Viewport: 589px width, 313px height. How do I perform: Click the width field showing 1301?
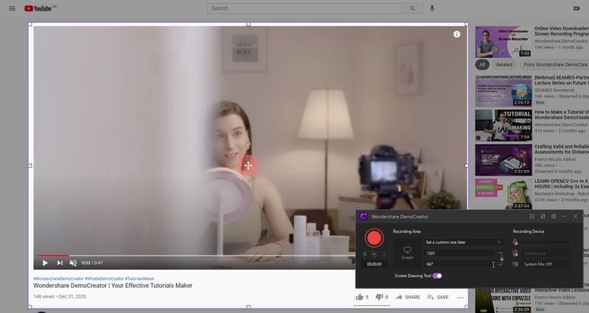pos(459,253)
